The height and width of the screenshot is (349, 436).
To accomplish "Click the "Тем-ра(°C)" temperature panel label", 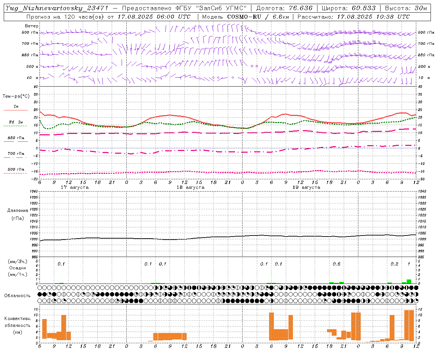I will click(16, 96).
